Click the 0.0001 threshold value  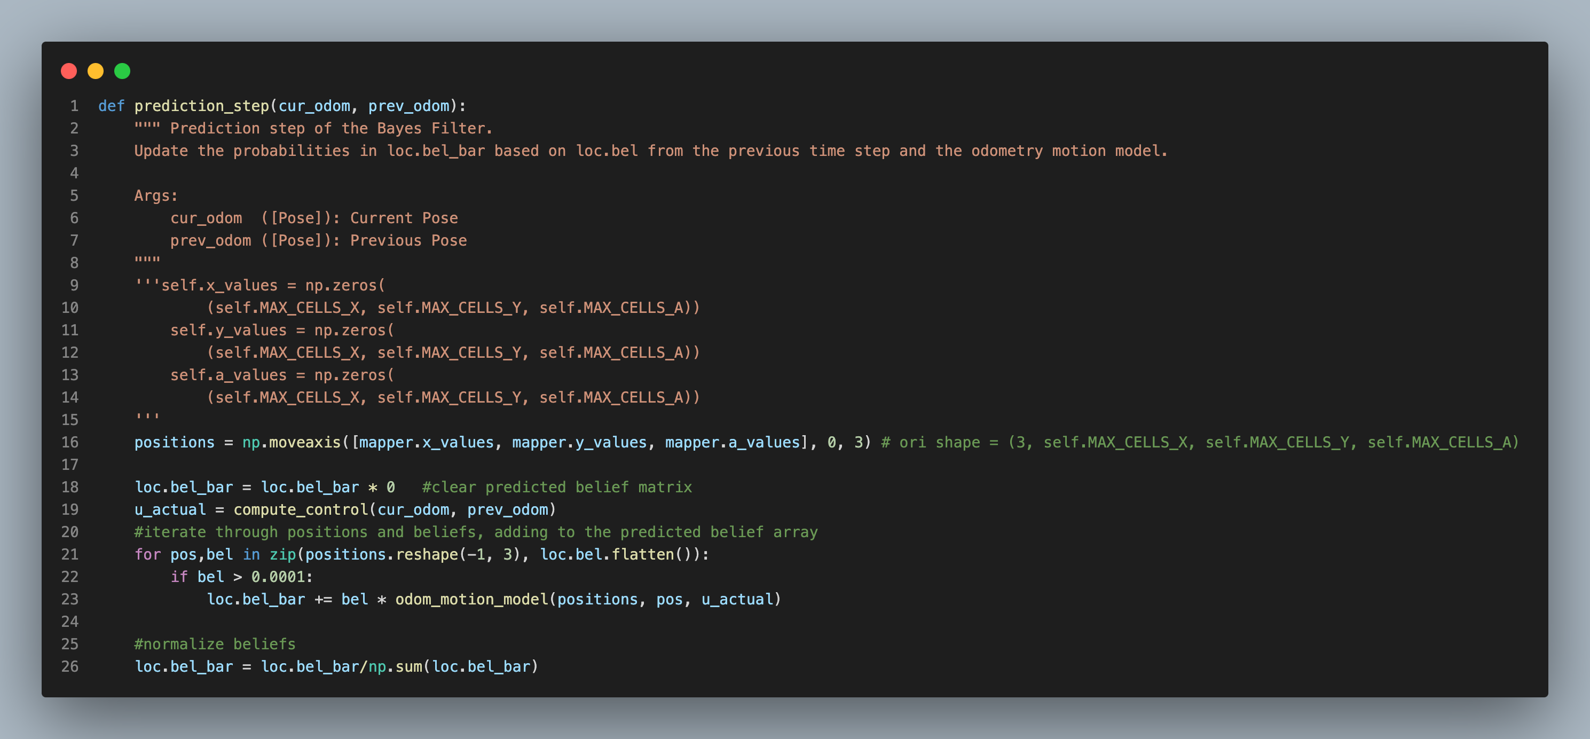[x=278, y=577]
